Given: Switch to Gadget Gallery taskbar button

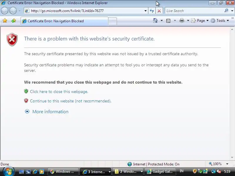Looking at the screenshot, I should (160, 172).
